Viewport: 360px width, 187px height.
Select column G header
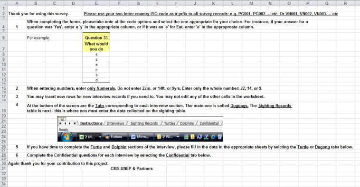point(138,3)
